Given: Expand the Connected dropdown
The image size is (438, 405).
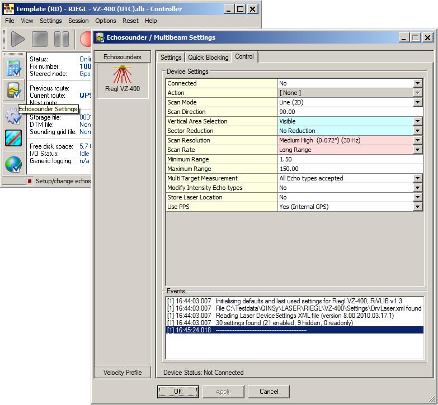Looking at the screenshot, I should [417, 83].
